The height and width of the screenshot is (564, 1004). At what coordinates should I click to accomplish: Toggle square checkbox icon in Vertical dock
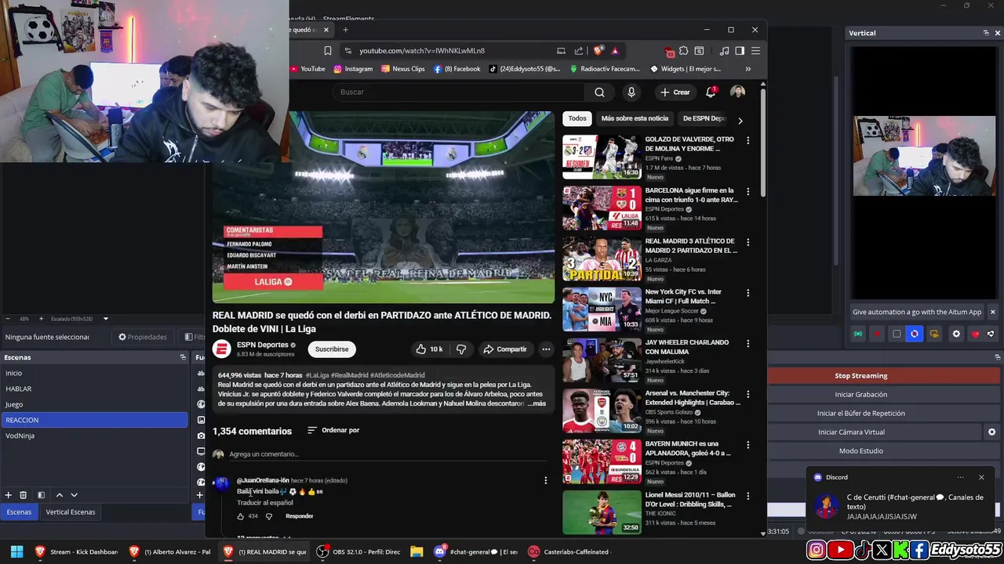coord(897,334)
